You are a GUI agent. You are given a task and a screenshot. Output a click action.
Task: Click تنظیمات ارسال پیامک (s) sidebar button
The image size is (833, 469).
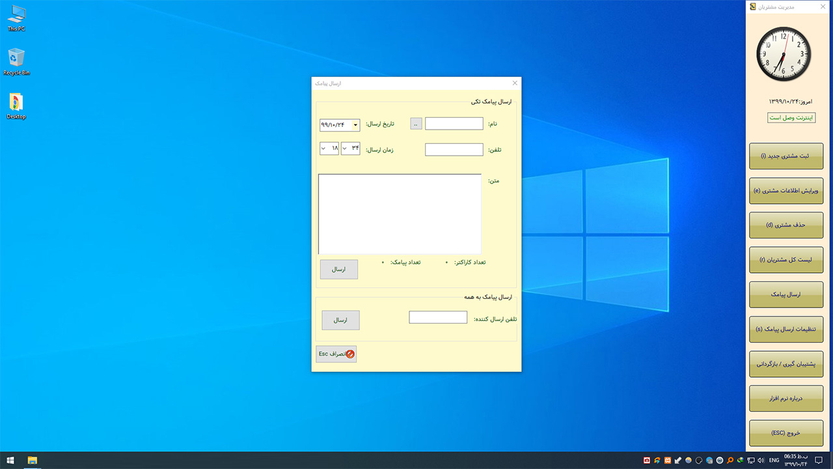pyautogui.click(x=786, y=329)
